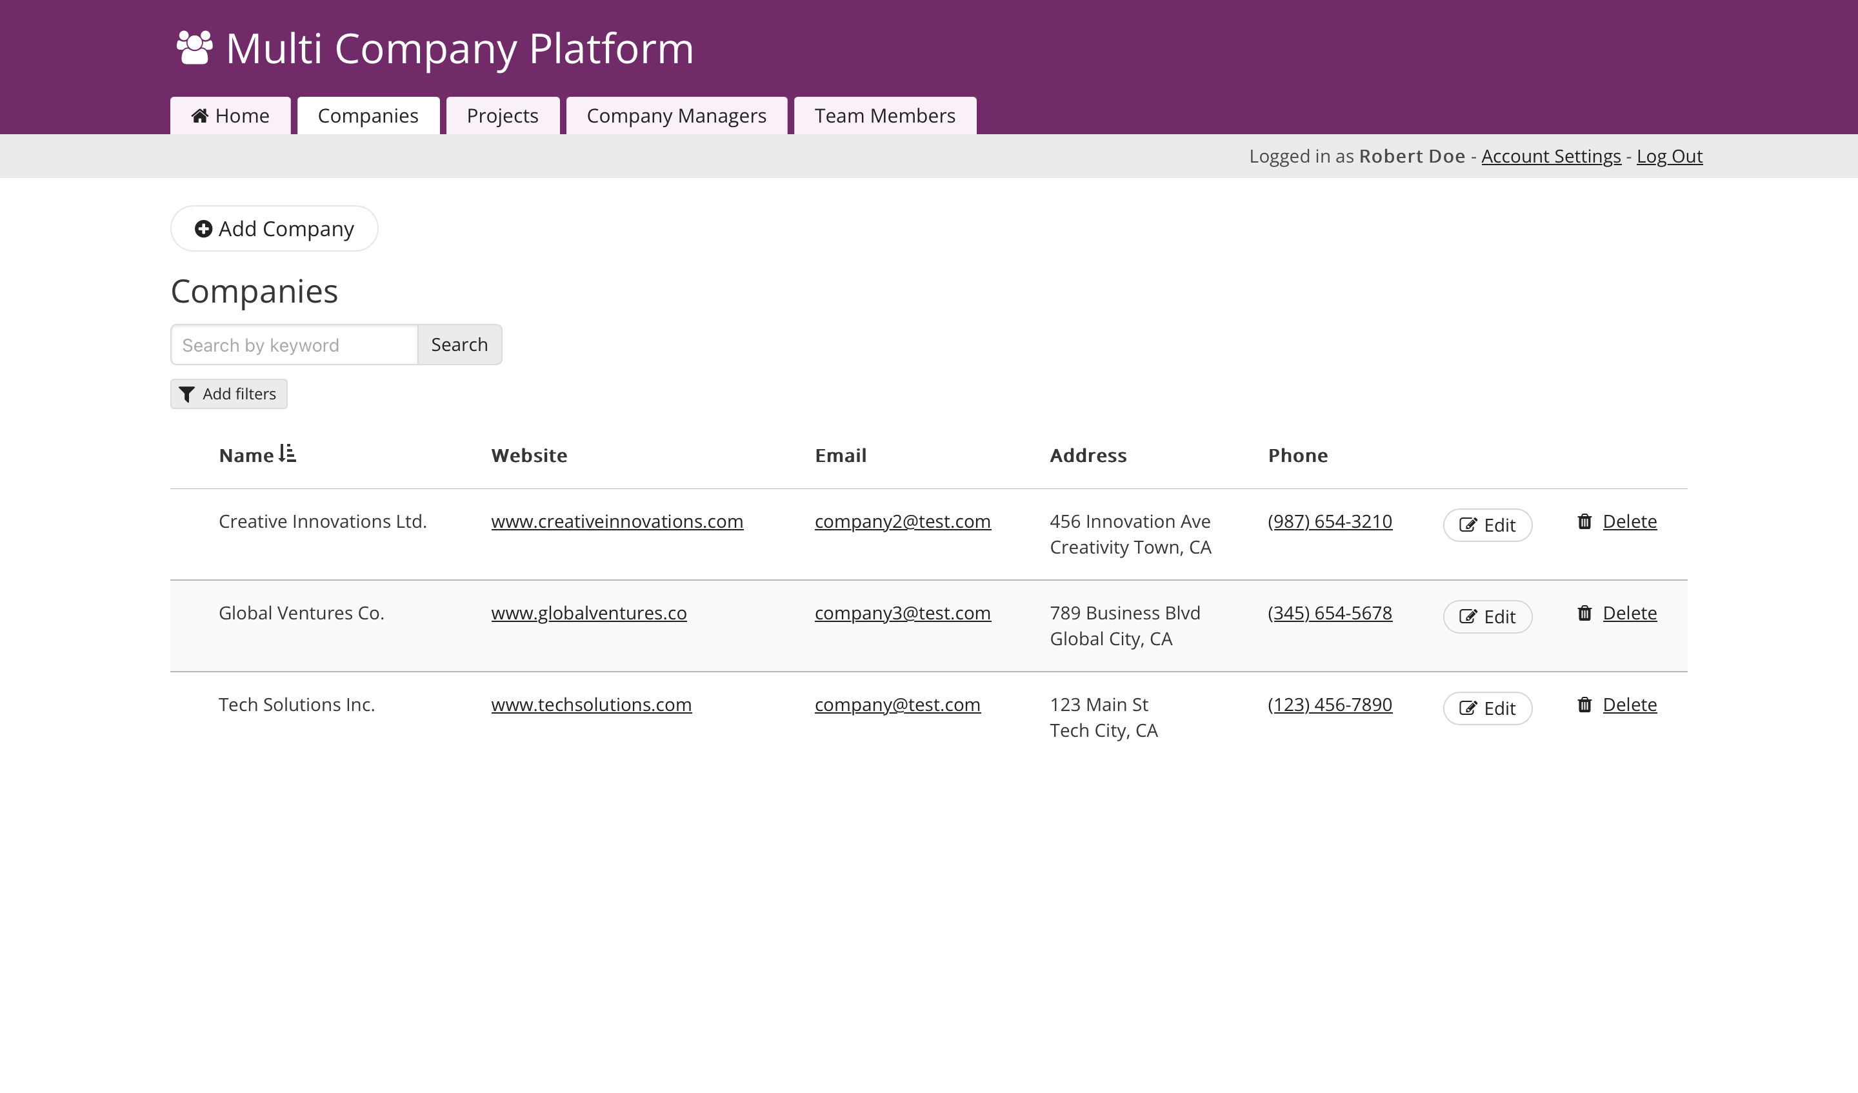The image size is (1858, 1093).
Task: Click the plus icon on Add Company
Action: click(x=203, y=229)
